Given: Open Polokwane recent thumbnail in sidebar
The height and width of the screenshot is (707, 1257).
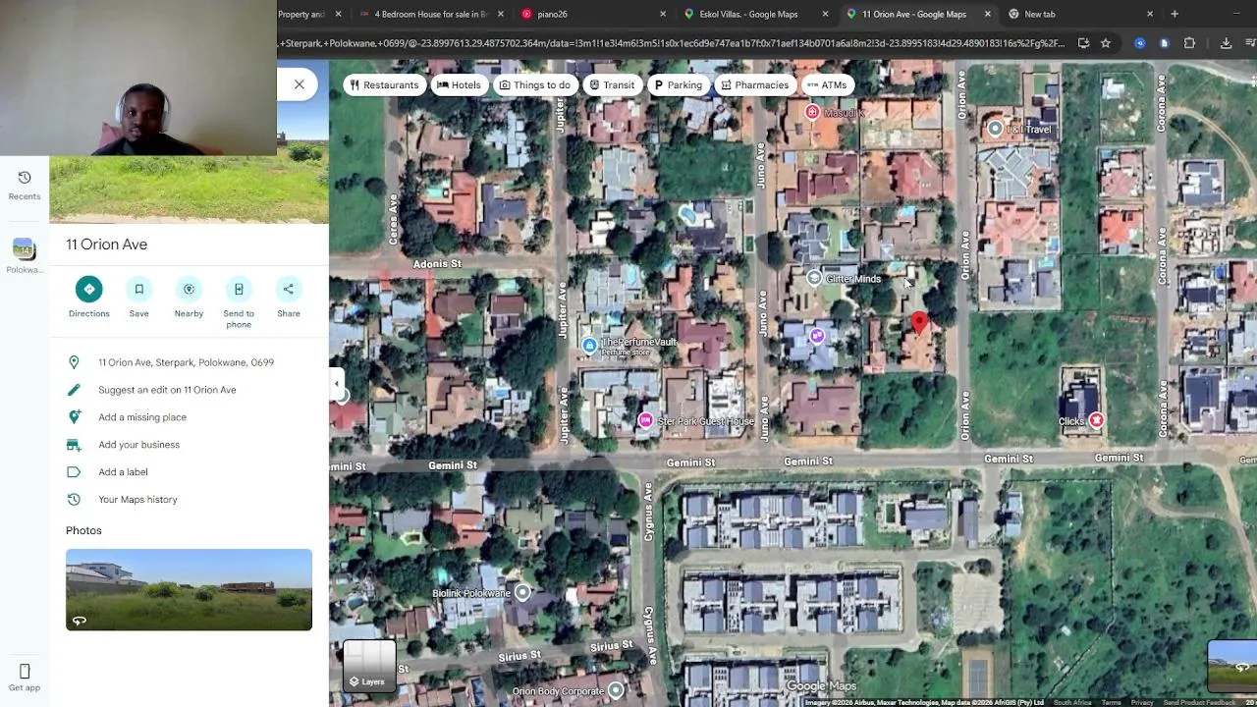Looking at the screenshot, I should click(25, 255).
